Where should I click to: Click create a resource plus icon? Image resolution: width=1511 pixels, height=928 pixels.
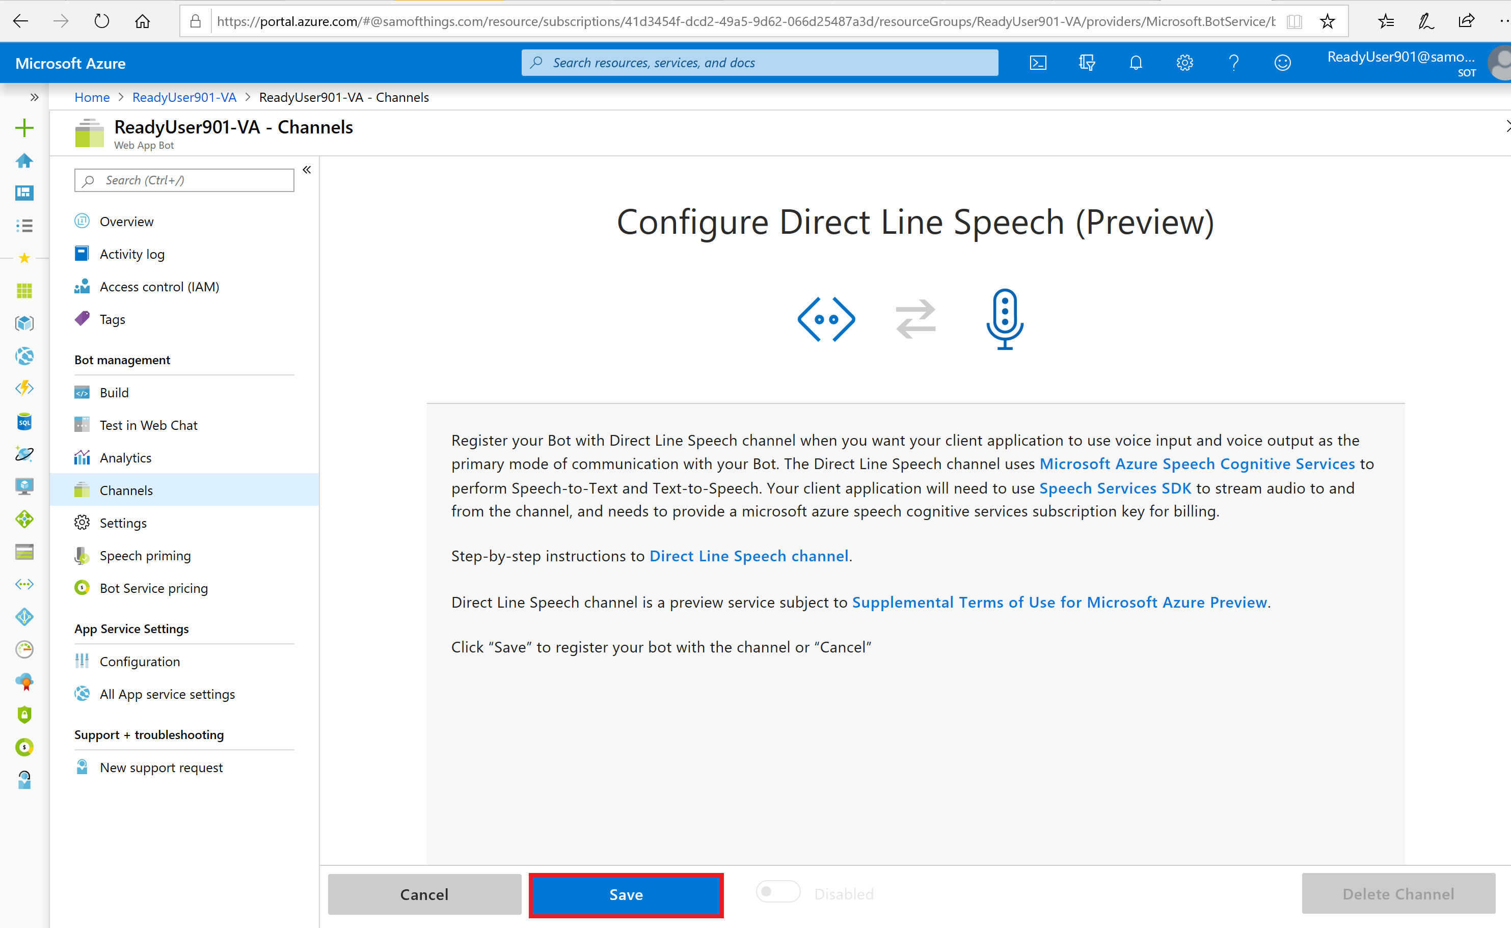(24, 128)
